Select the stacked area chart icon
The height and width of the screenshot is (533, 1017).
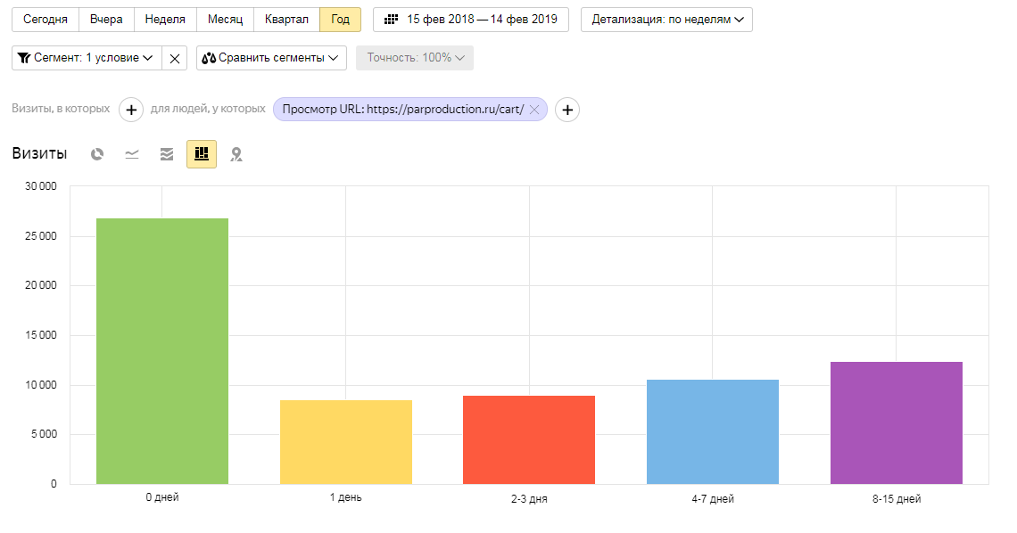pyautogui.click(x=167, y=154)
